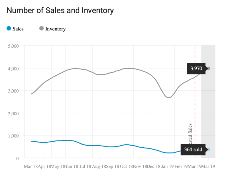
Task: Click the 364 sold tooltip
Action: point(193,150)
